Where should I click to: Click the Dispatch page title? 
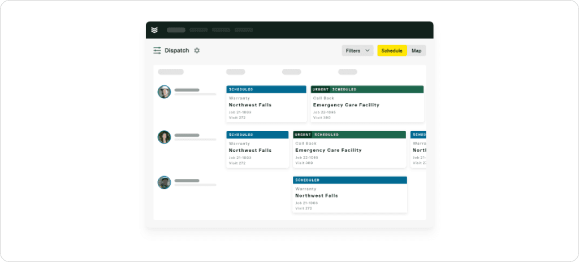pos(177,51)
